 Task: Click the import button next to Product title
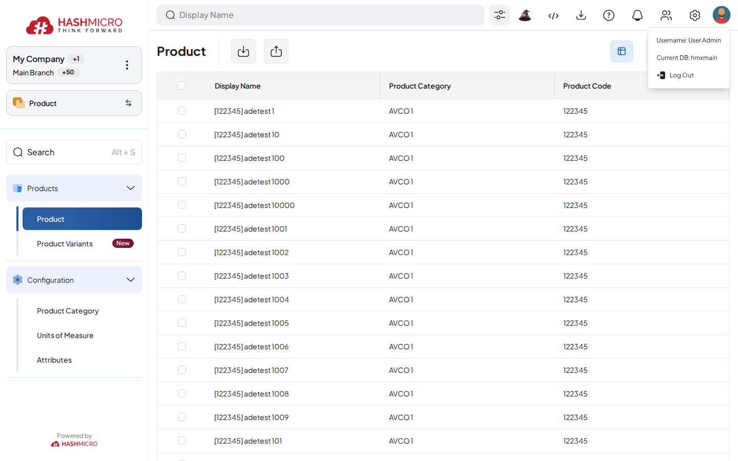(x=243, y=51)
